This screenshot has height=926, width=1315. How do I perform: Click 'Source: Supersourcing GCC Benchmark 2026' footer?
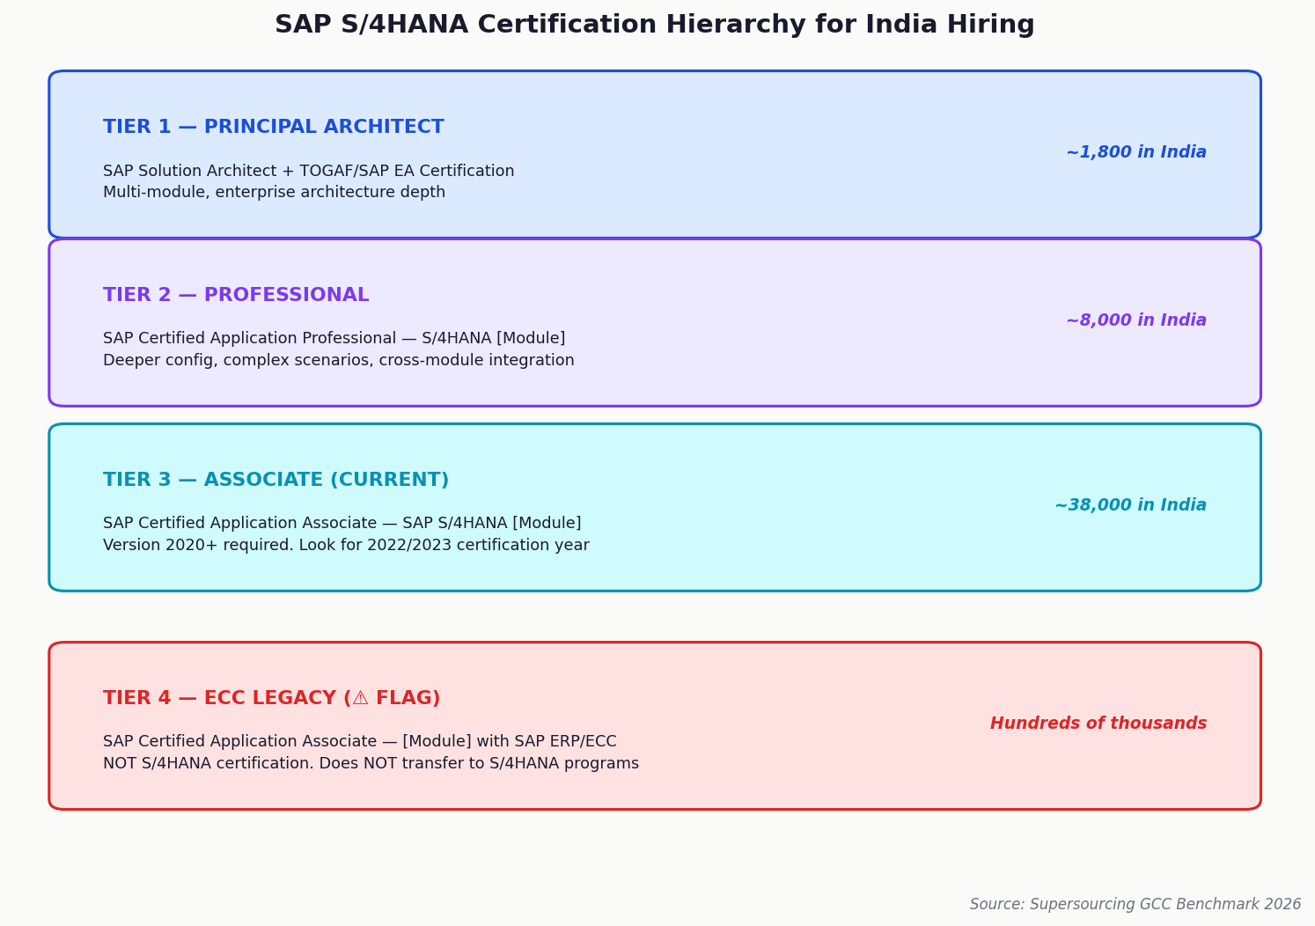tap(1135, 905)
